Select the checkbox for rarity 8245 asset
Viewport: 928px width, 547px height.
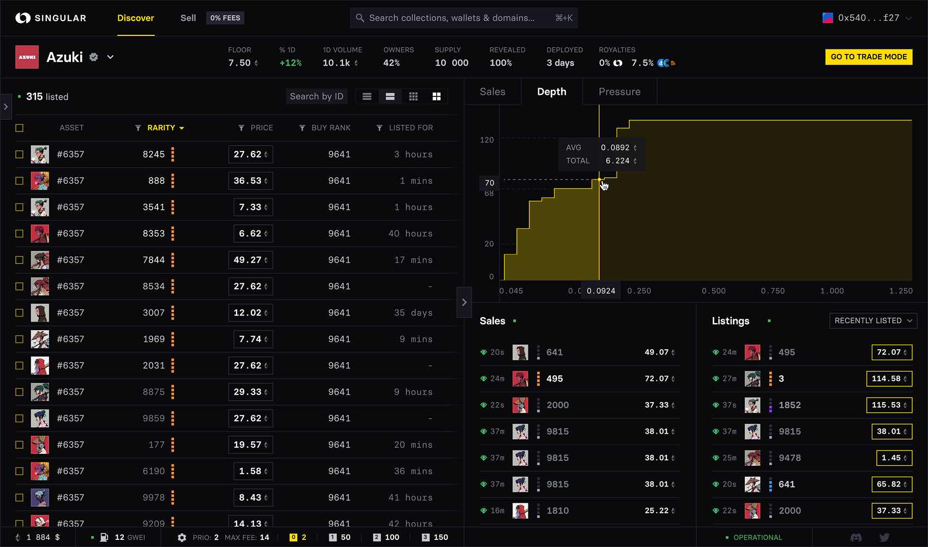pos(20,154)
